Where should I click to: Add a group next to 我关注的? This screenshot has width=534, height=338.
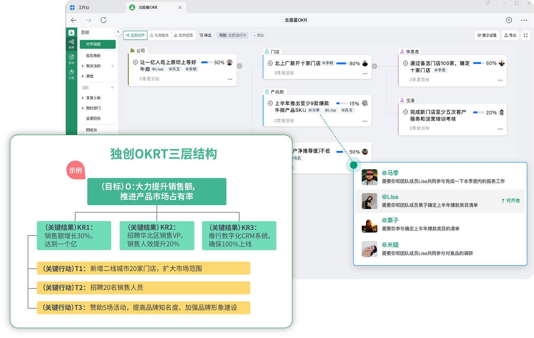[112, 66]
